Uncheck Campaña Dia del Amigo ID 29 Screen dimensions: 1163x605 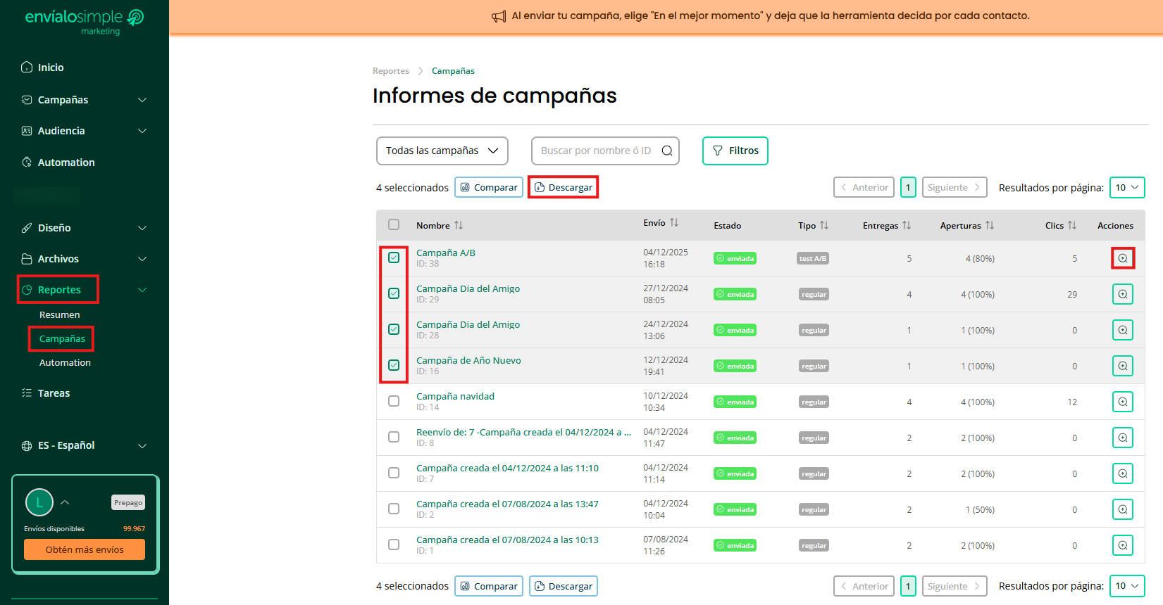[394, 293]
